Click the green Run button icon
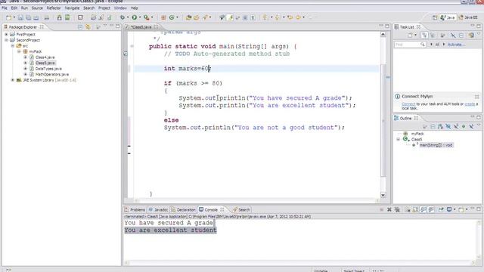 click(135, 17)
